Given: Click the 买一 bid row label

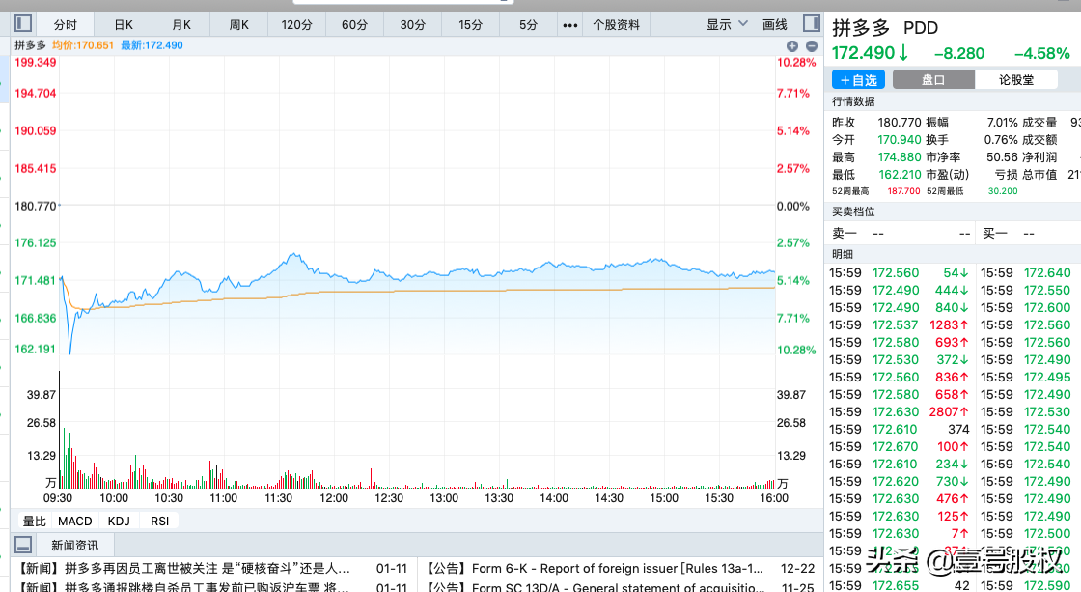Looking at the screenshot, I should tap(995, 233).
